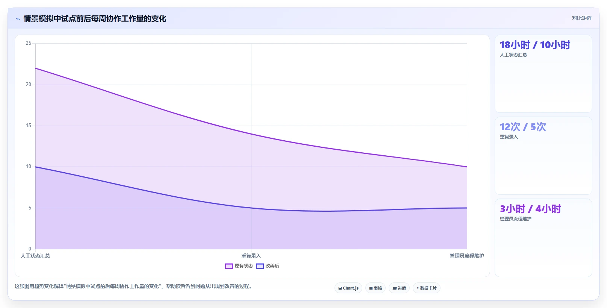Click the y-axis value 15

[29, 126]
